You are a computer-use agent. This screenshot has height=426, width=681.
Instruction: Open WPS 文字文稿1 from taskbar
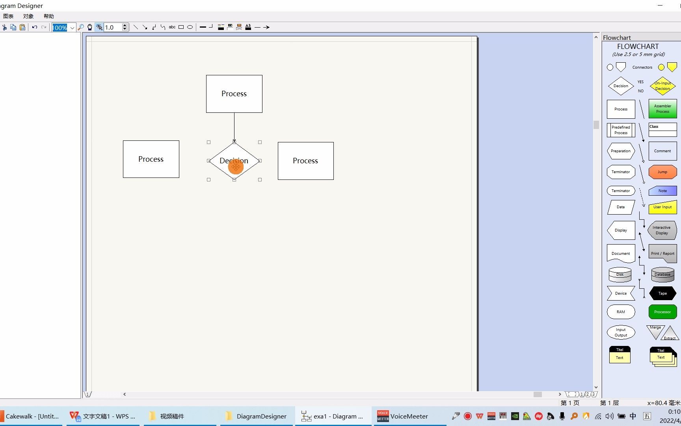click(102, 416)
